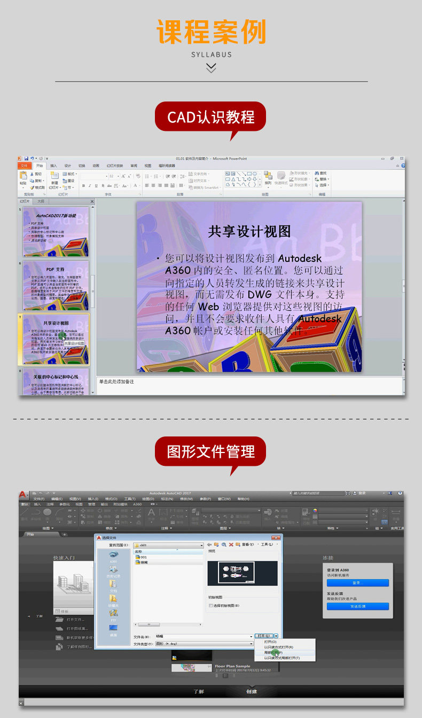Click the 排列 arrange icon in PowerPoint
Viewport: 422px width, 718px height.
(268, 176)
